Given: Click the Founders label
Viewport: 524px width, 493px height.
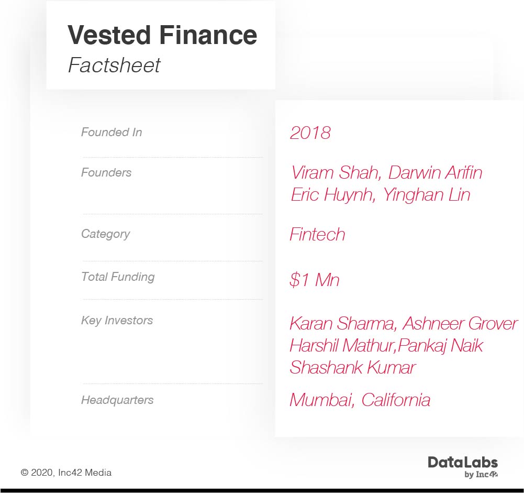Looking at the screenshot, I should click(x=106, y=172).
